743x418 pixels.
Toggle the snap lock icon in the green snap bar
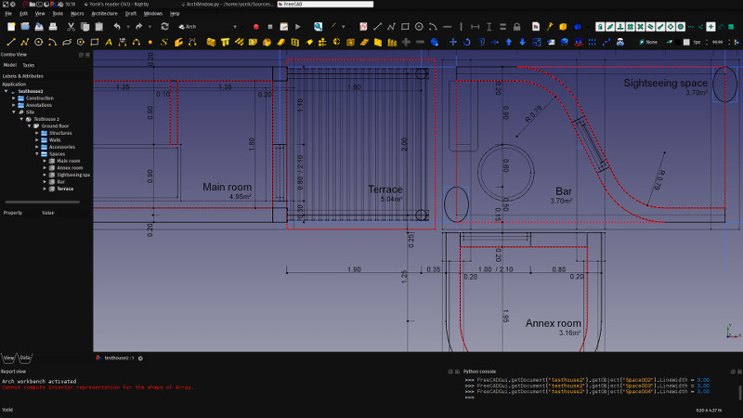pos(600,27)
